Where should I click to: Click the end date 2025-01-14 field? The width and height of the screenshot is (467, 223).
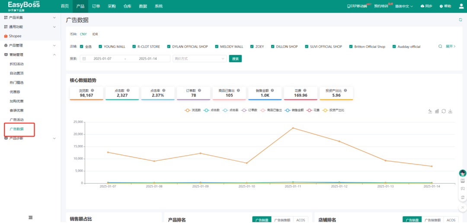click(x=148, y=59)
